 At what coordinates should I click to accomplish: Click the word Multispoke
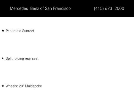click(x=33, y=86)
